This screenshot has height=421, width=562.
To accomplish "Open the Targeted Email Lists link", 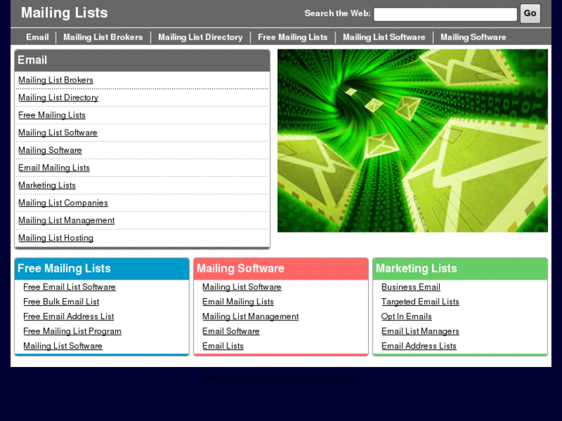I will coord(420,302).
